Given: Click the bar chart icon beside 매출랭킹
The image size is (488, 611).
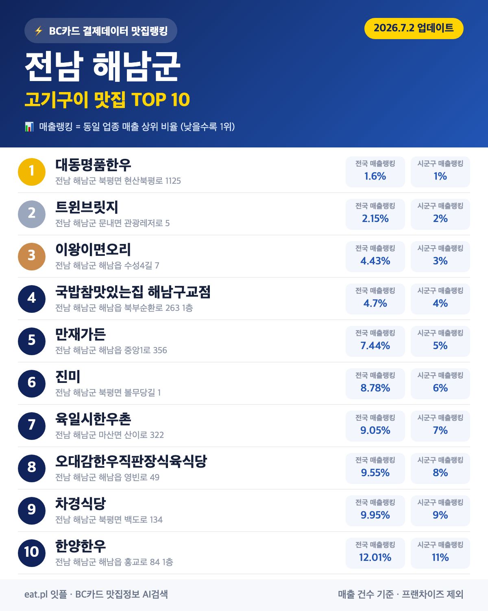Looking at the screenshot, I should click(29, 127).
